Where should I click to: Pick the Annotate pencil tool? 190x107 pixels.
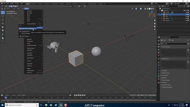pyautogui.click(x=3, y=34)
